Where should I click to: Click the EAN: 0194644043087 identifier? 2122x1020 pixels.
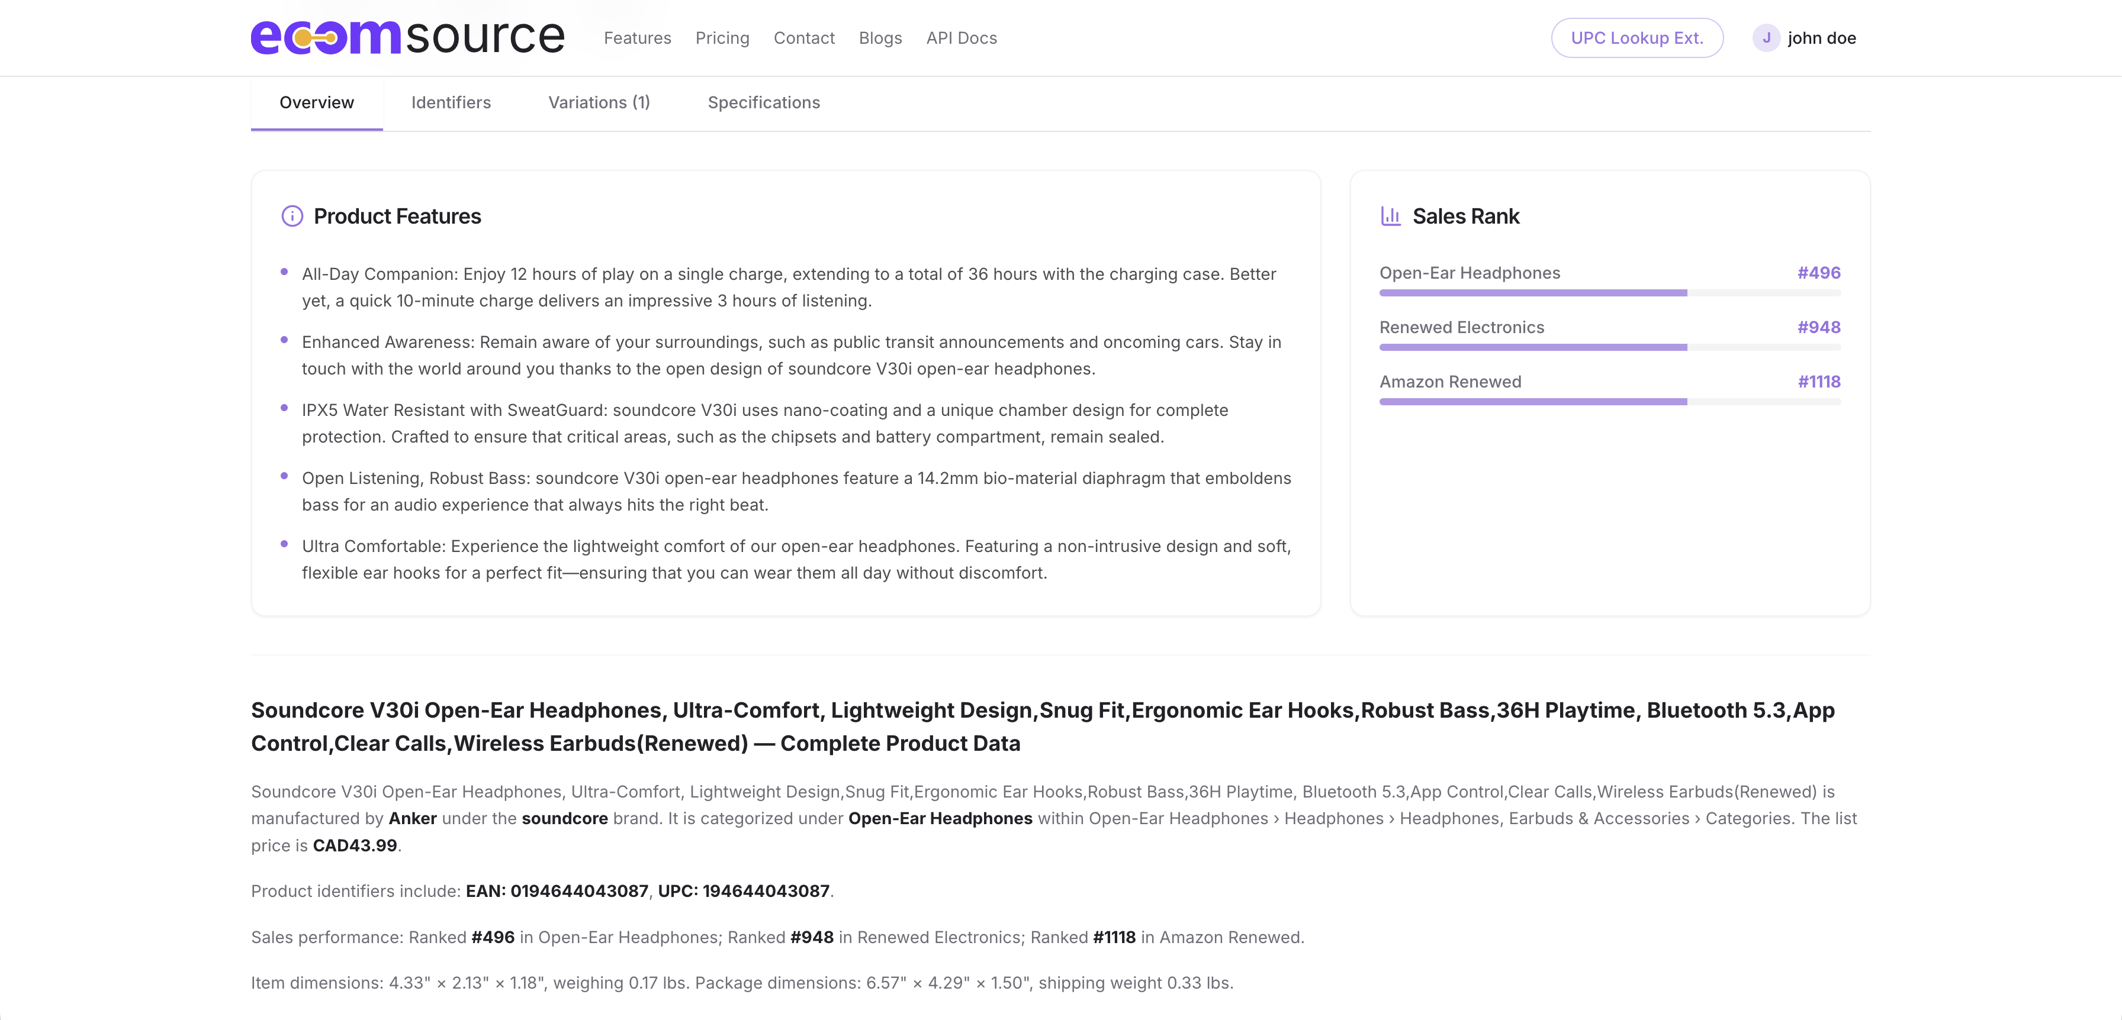557,891
